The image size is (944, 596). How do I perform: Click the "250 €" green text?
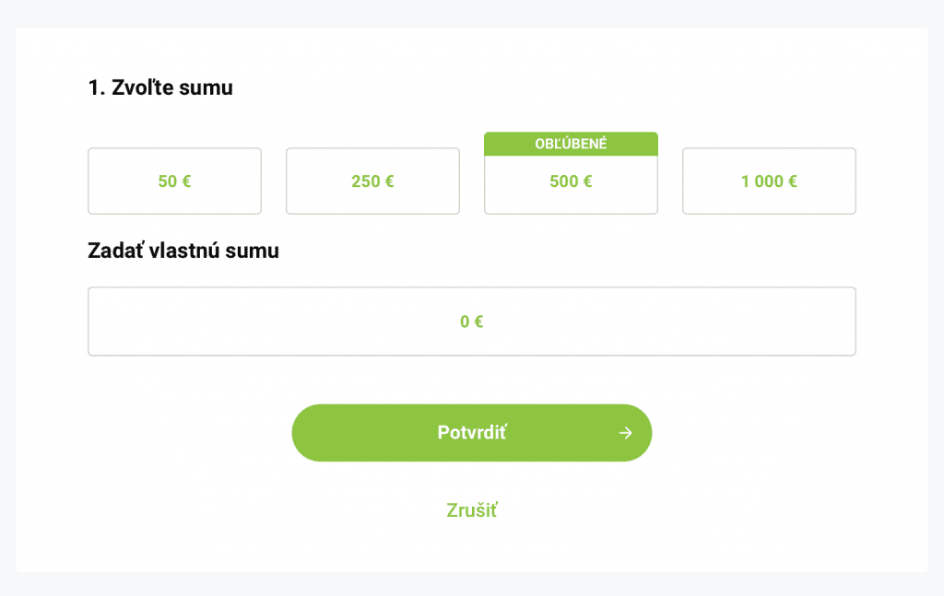pos(372,181)
